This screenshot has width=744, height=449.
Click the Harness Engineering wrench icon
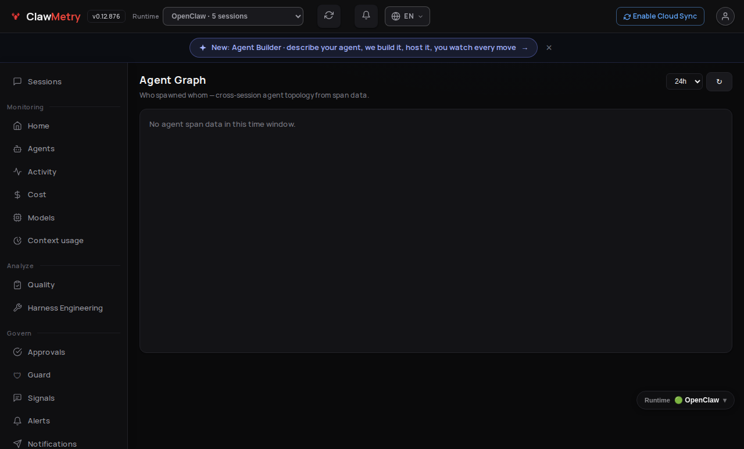click(x=17, y=308)
